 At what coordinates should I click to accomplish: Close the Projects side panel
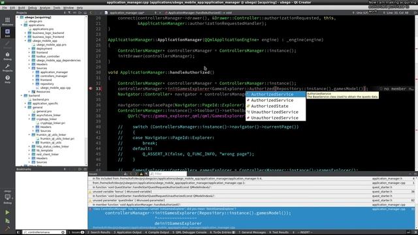point(85,12)
